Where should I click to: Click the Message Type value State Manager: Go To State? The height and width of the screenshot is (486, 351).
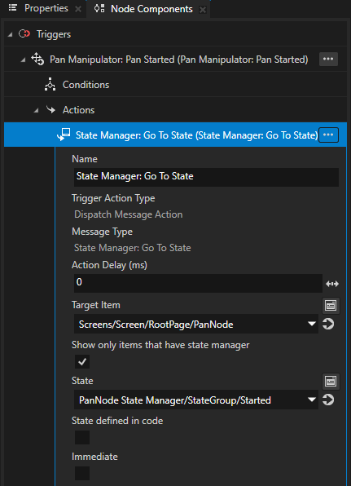tap(133, 248)
